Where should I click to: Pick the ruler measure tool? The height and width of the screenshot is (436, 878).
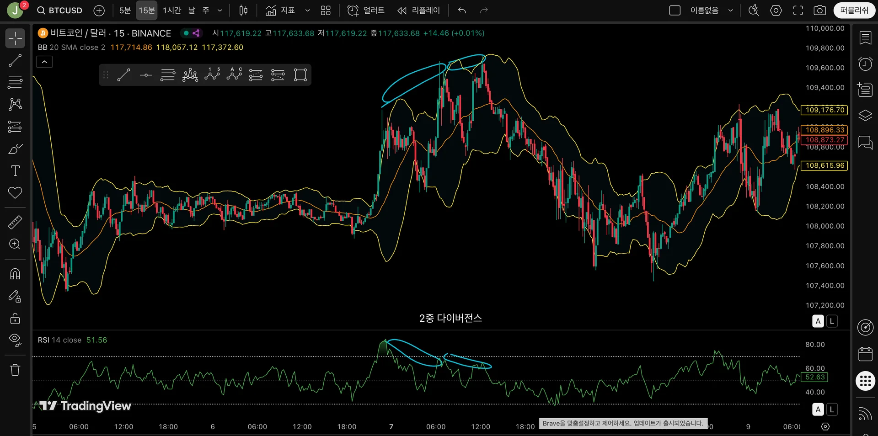coord(15,222)
